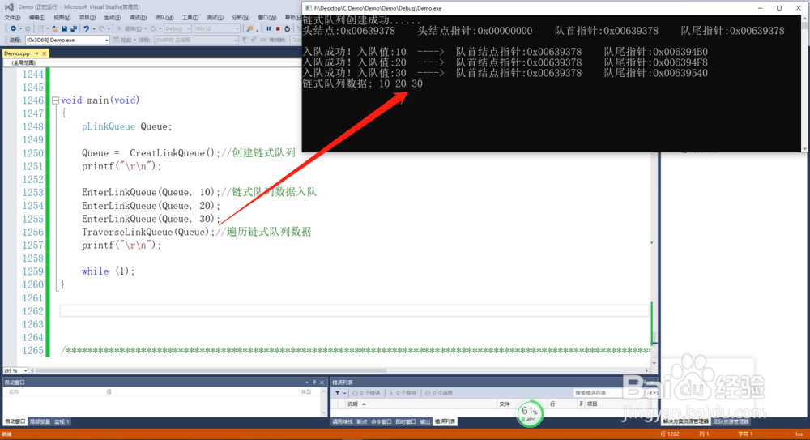Select the Demo.cpp document tab
Screen dimensions: 810x440
tap(17, 53)
